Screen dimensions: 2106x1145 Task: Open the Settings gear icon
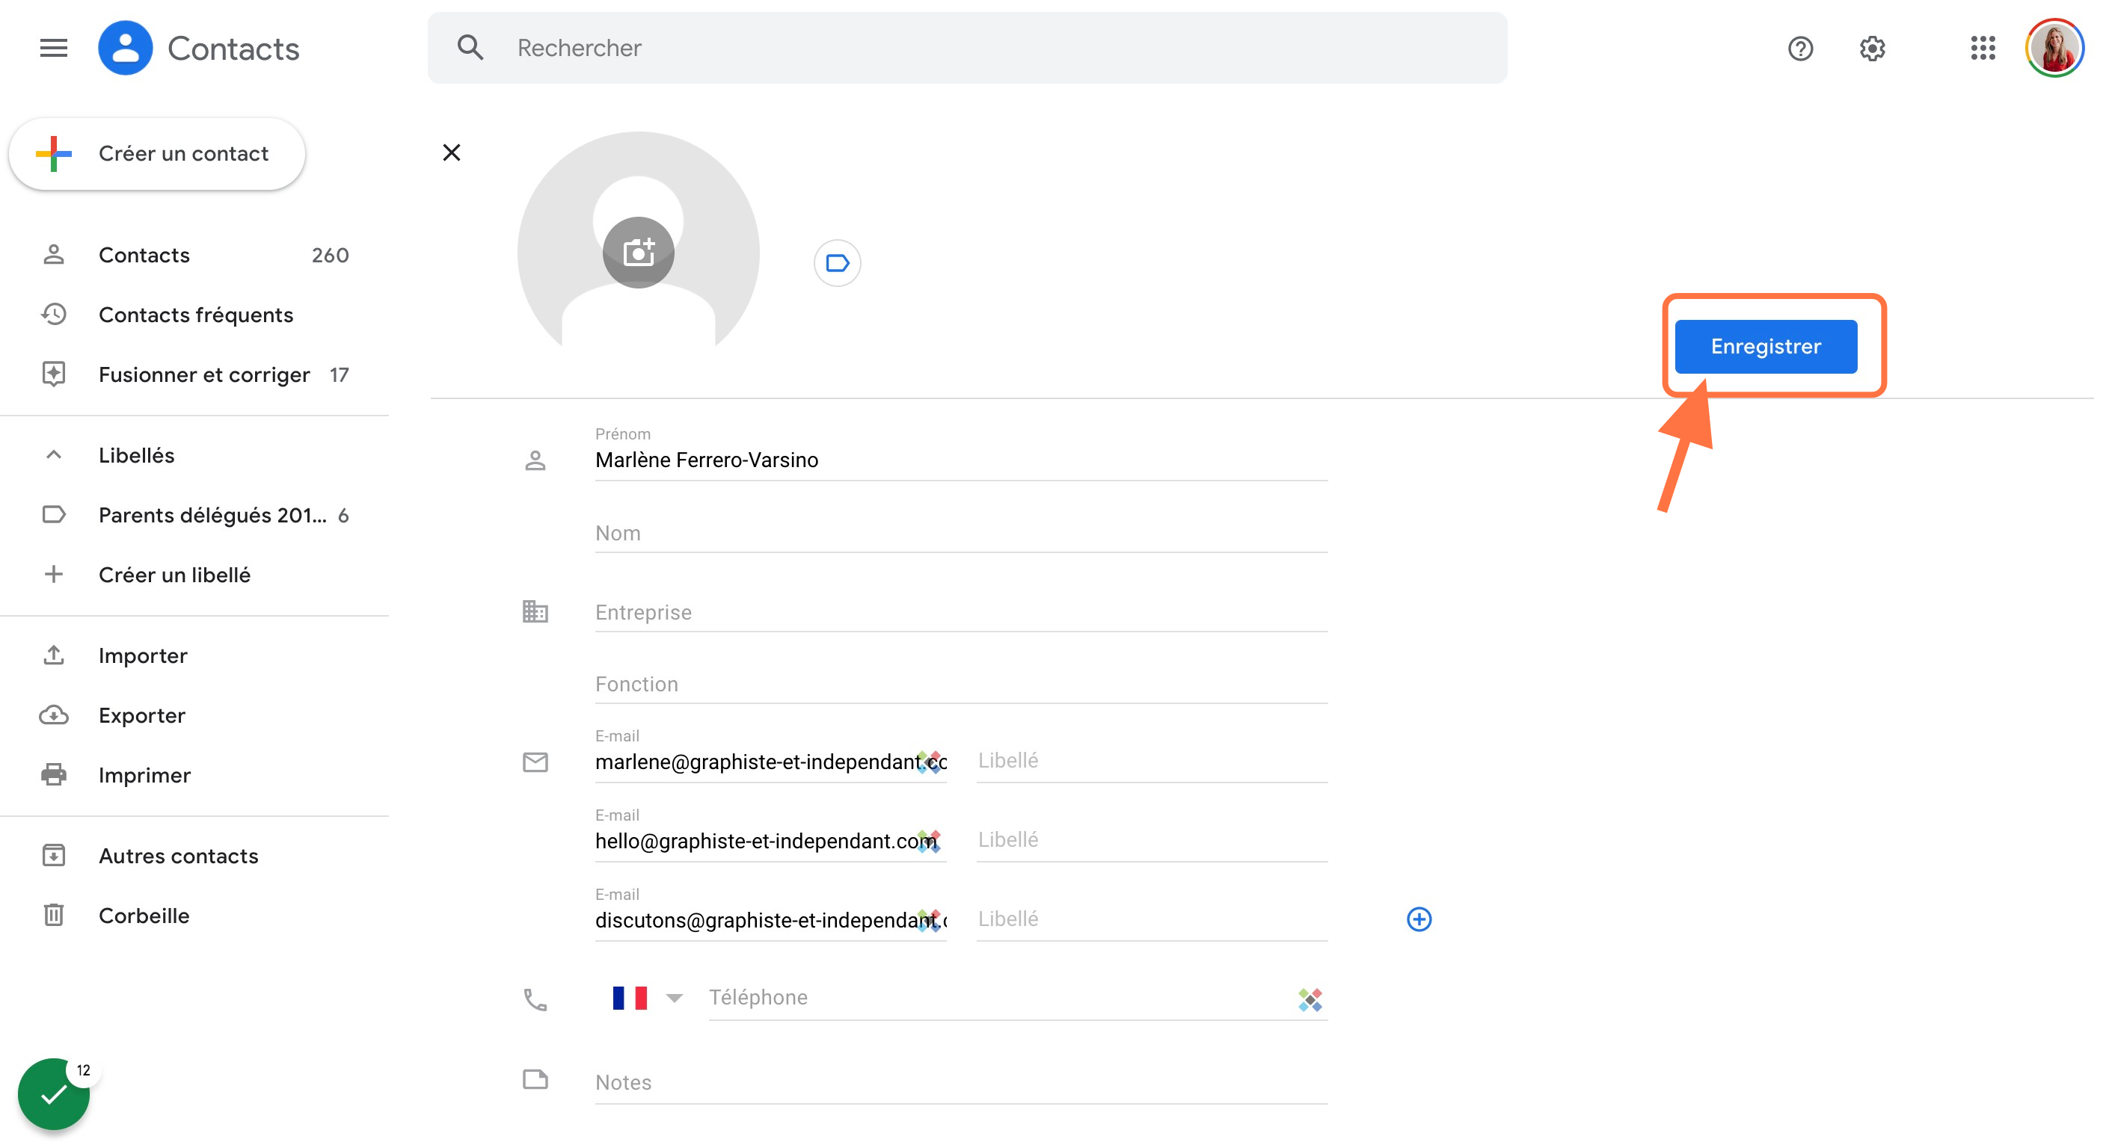[x=1872, y=49]
